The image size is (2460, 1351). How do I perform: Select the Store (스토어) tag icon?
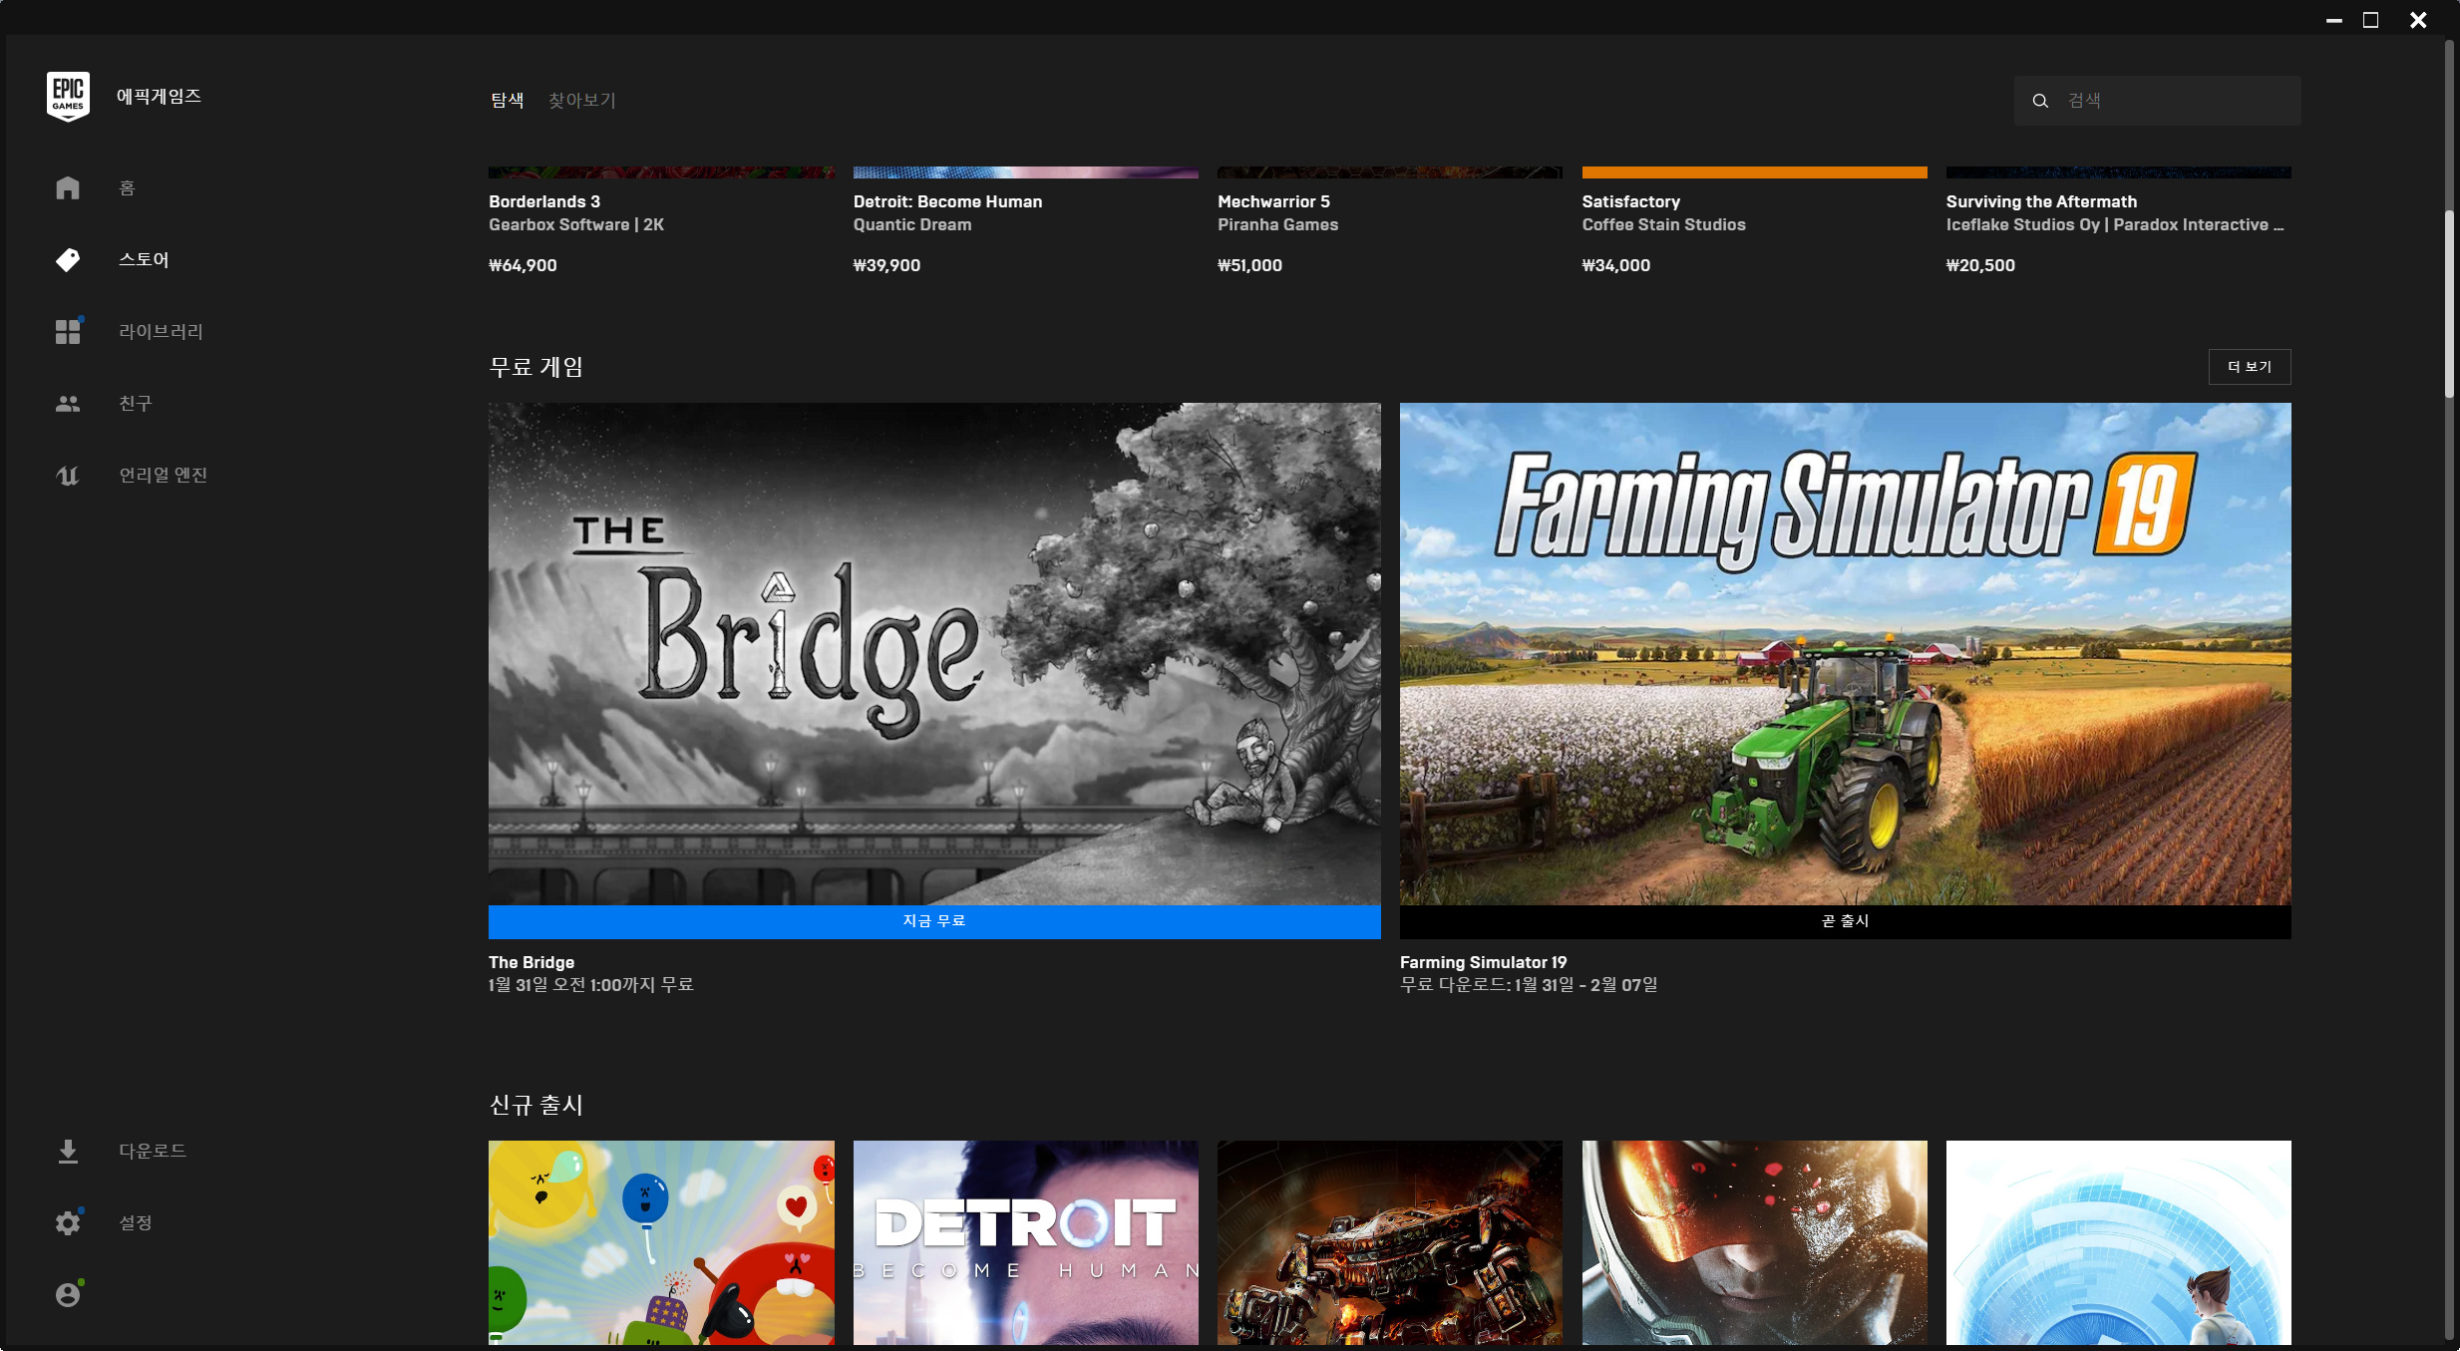(x=68, y=259)
